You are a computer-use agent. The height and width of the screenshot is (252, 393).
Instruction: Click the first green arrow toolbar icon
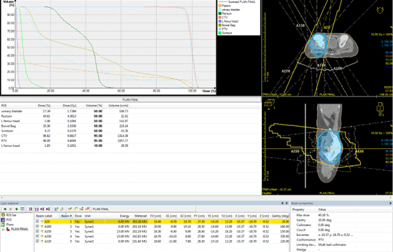(5, 209)
